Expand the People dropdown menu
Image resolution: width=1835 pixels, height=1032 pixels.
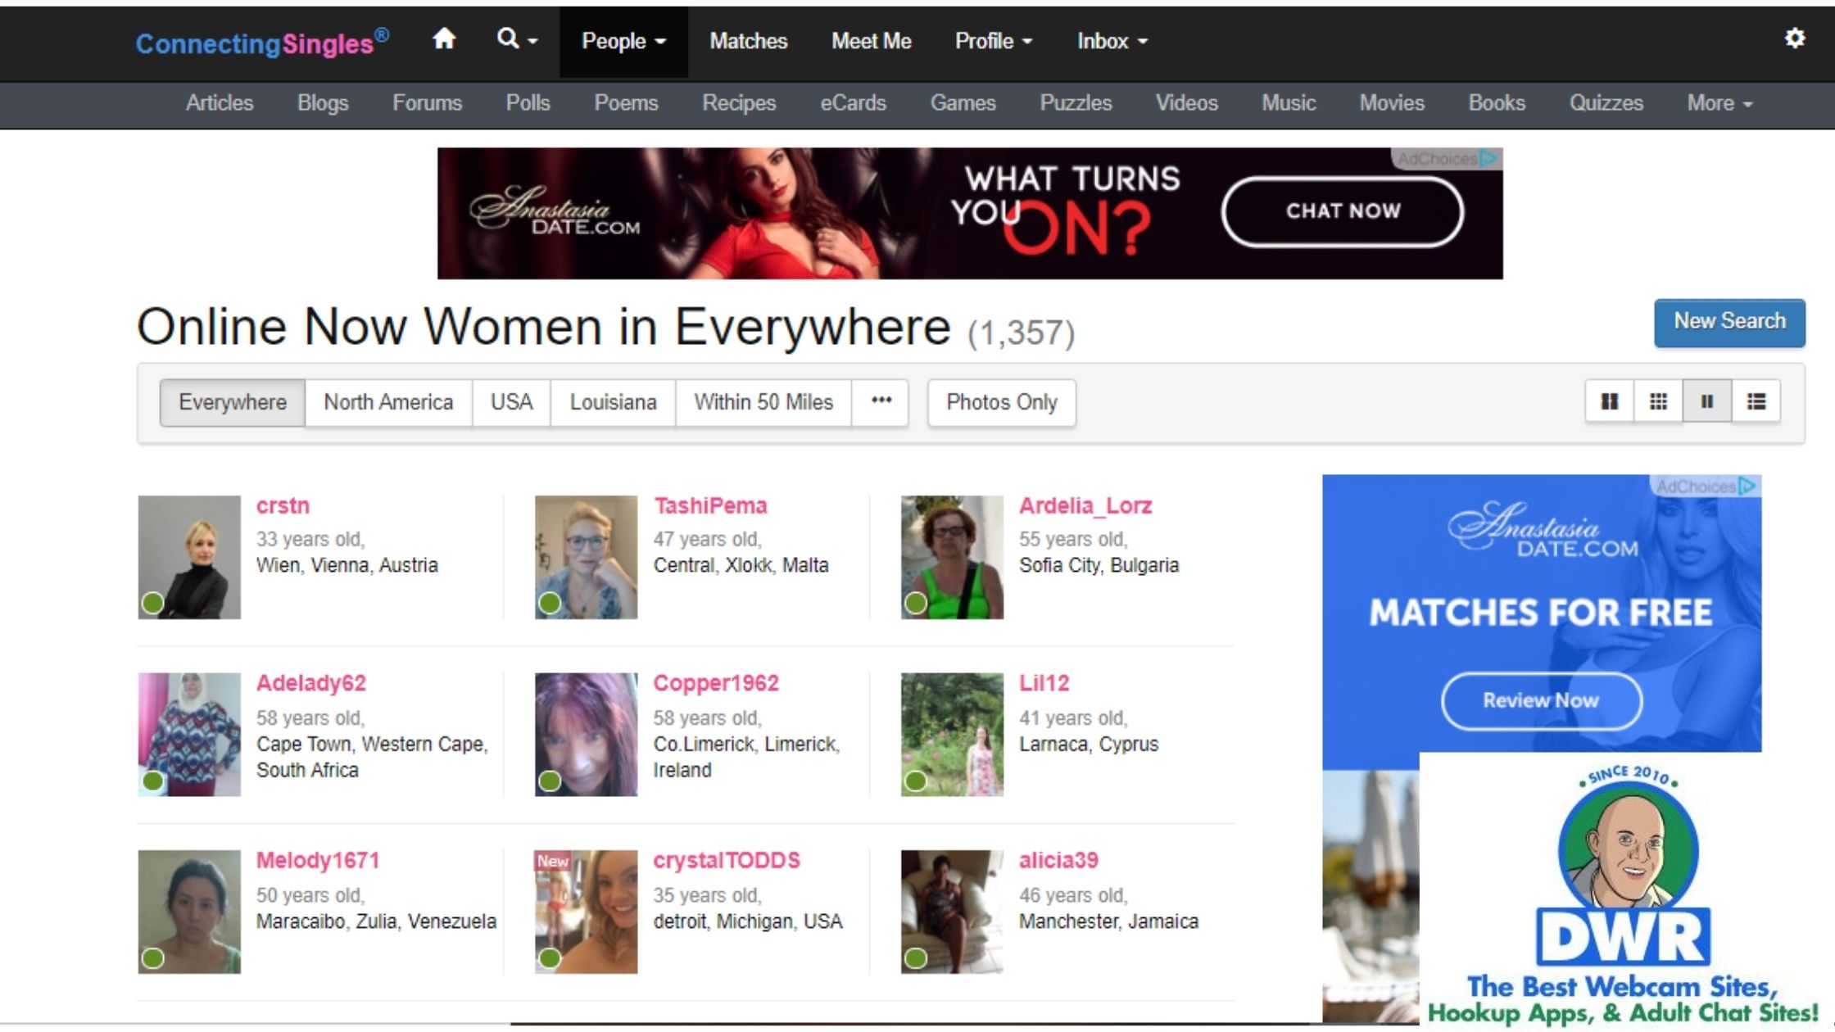(x=623, y=41)
